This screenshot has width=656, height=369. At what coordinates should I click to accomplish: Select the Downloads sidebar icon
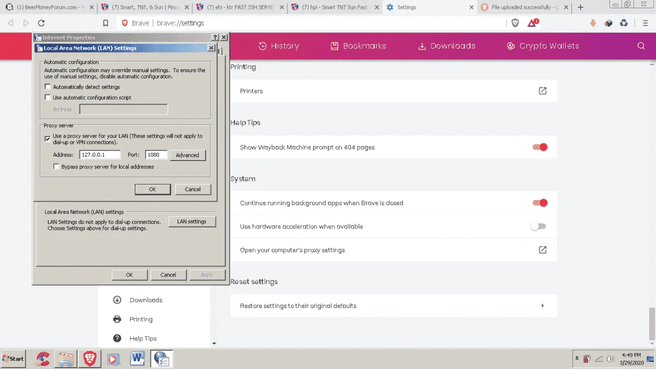pos(117,300)
